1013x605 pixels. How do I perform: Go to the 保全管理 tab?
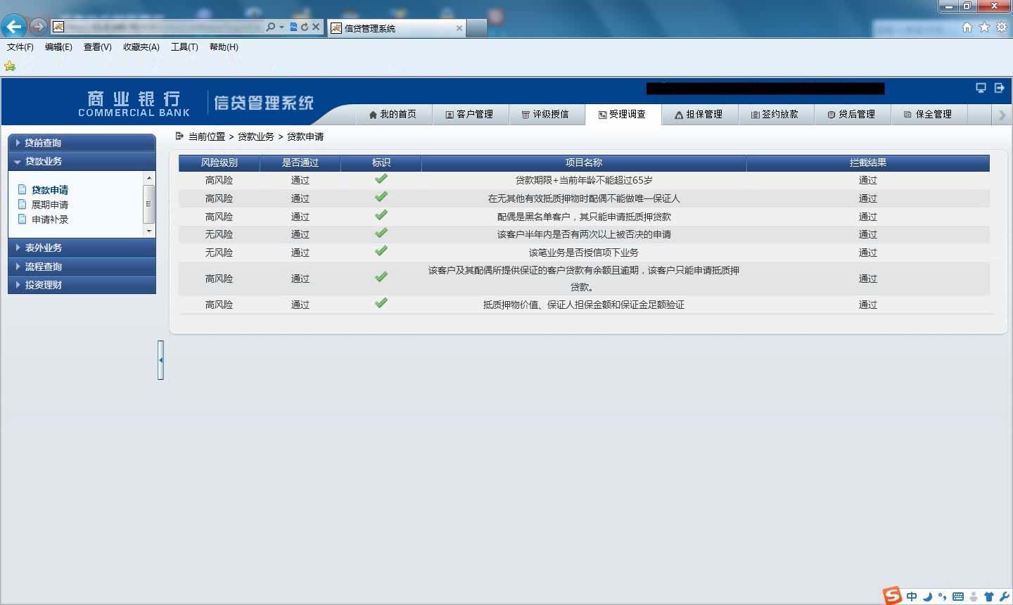tap(928, 114)
